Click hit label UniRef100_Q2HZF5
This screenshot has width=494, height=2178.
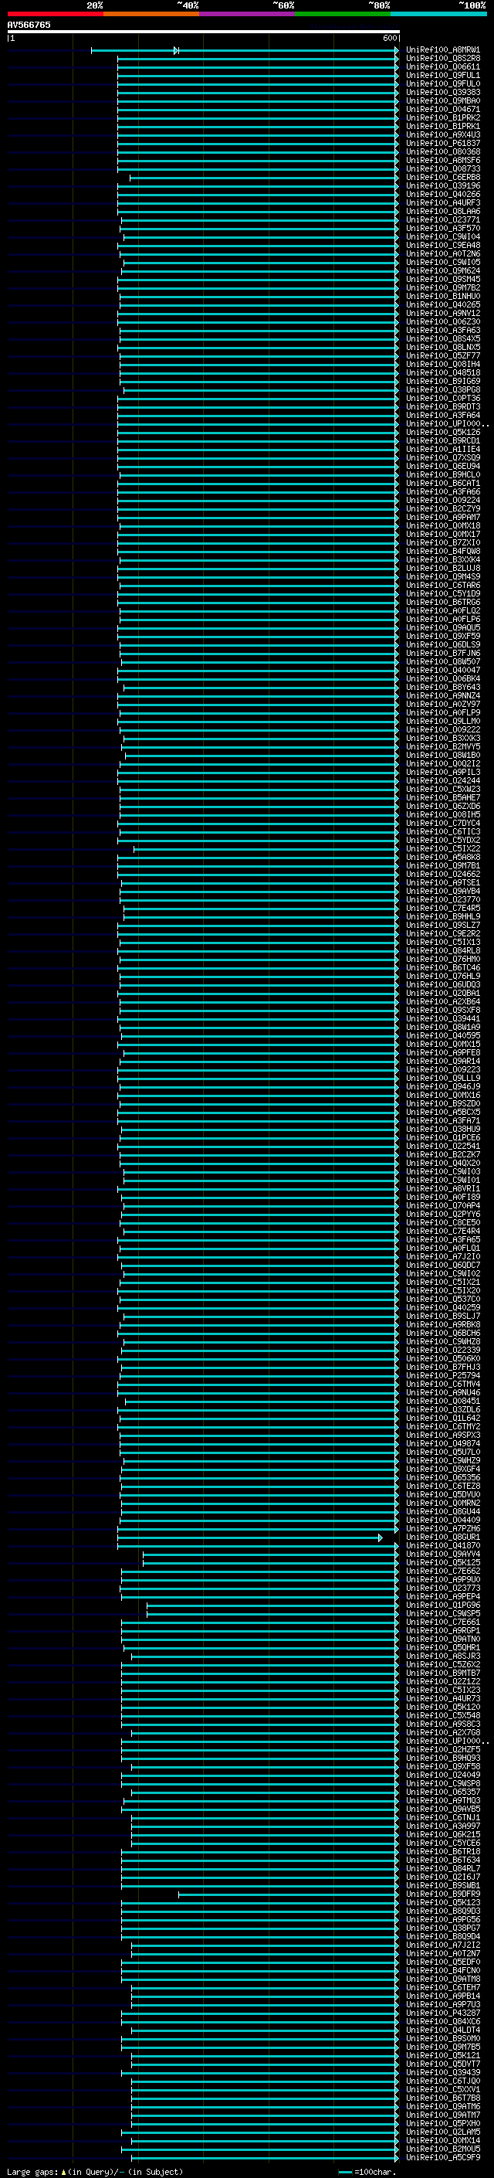pos(442,1750)
